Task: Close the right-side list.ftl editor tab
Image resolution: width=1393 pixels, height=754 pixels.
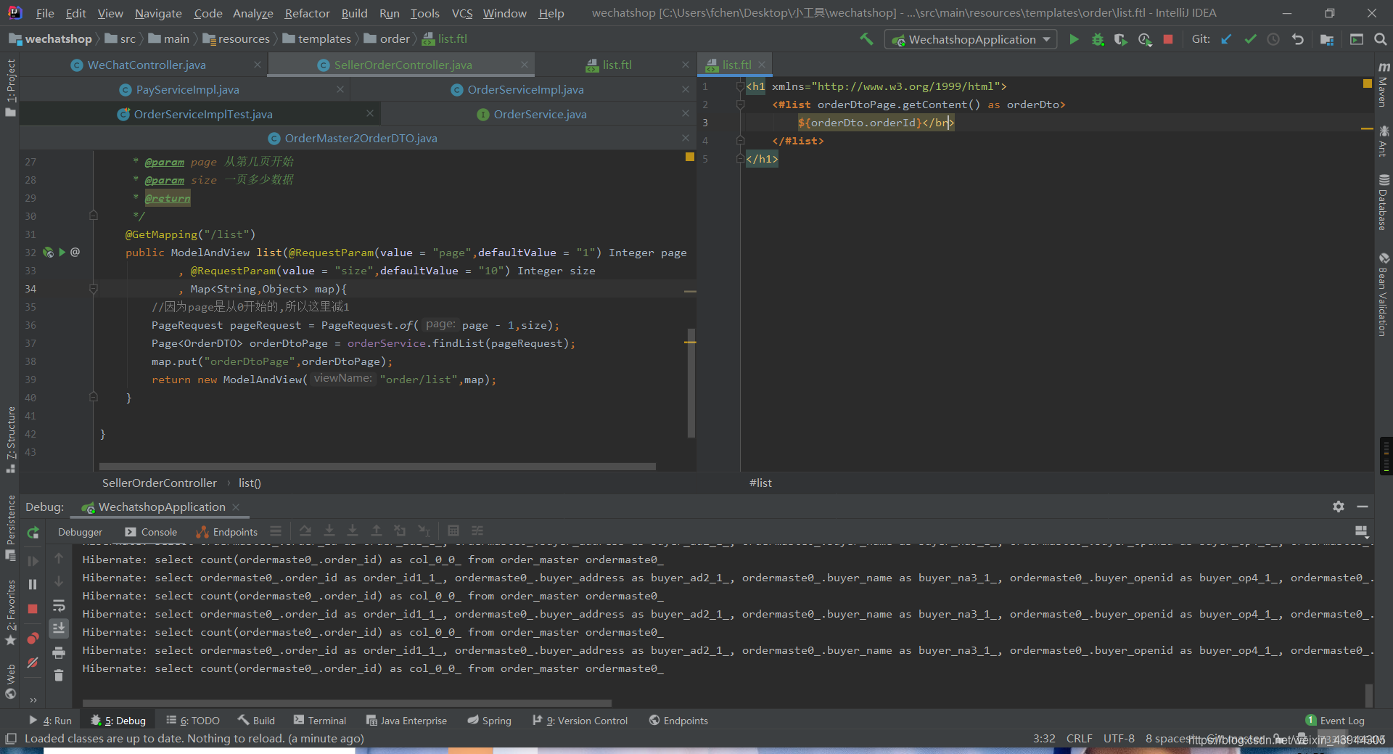Action: pyautogui.click(x=762, y=65)
